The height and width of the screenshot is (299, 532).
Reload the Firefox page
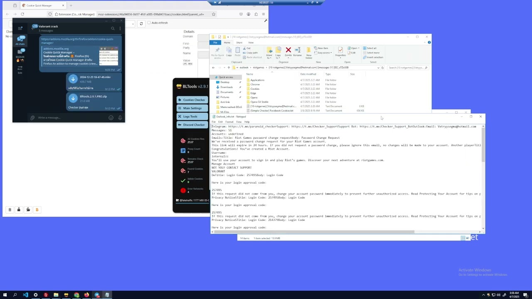pyautogui.click(x=22, y=14)
